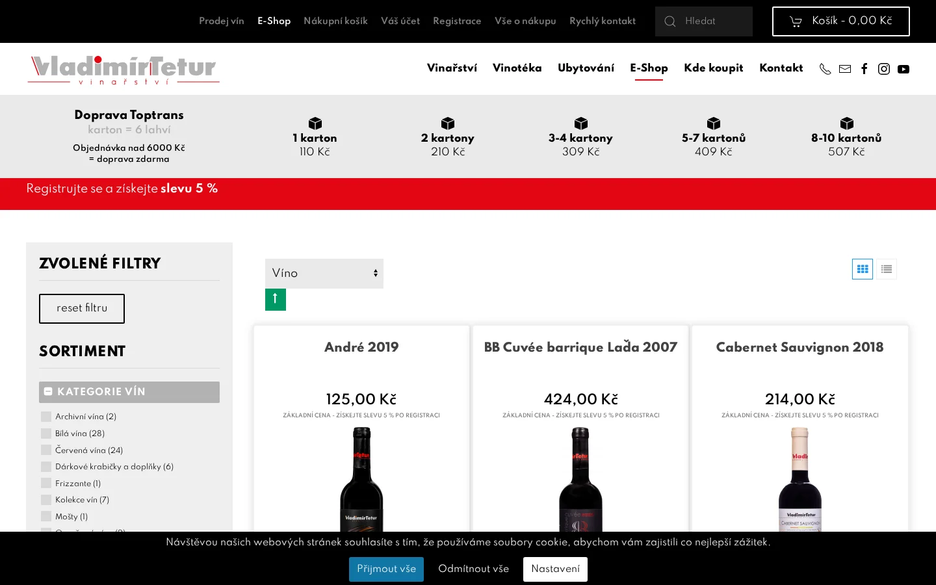Click the shopping cart icon

tap(796, 21)
